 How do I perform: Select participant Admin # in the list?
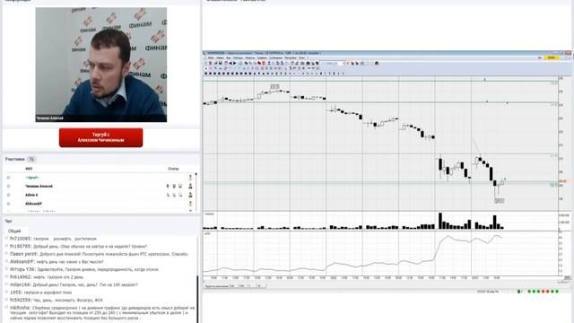(31, 195)
